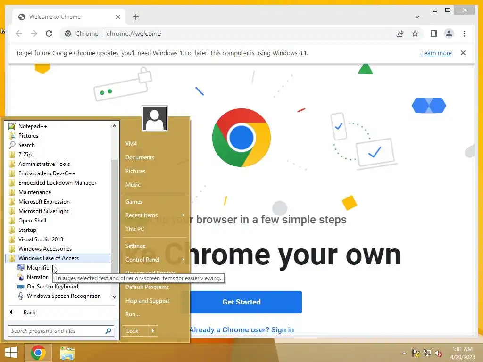
Task: Dismiss the Windows update infobar
Action: pos(463,53)
